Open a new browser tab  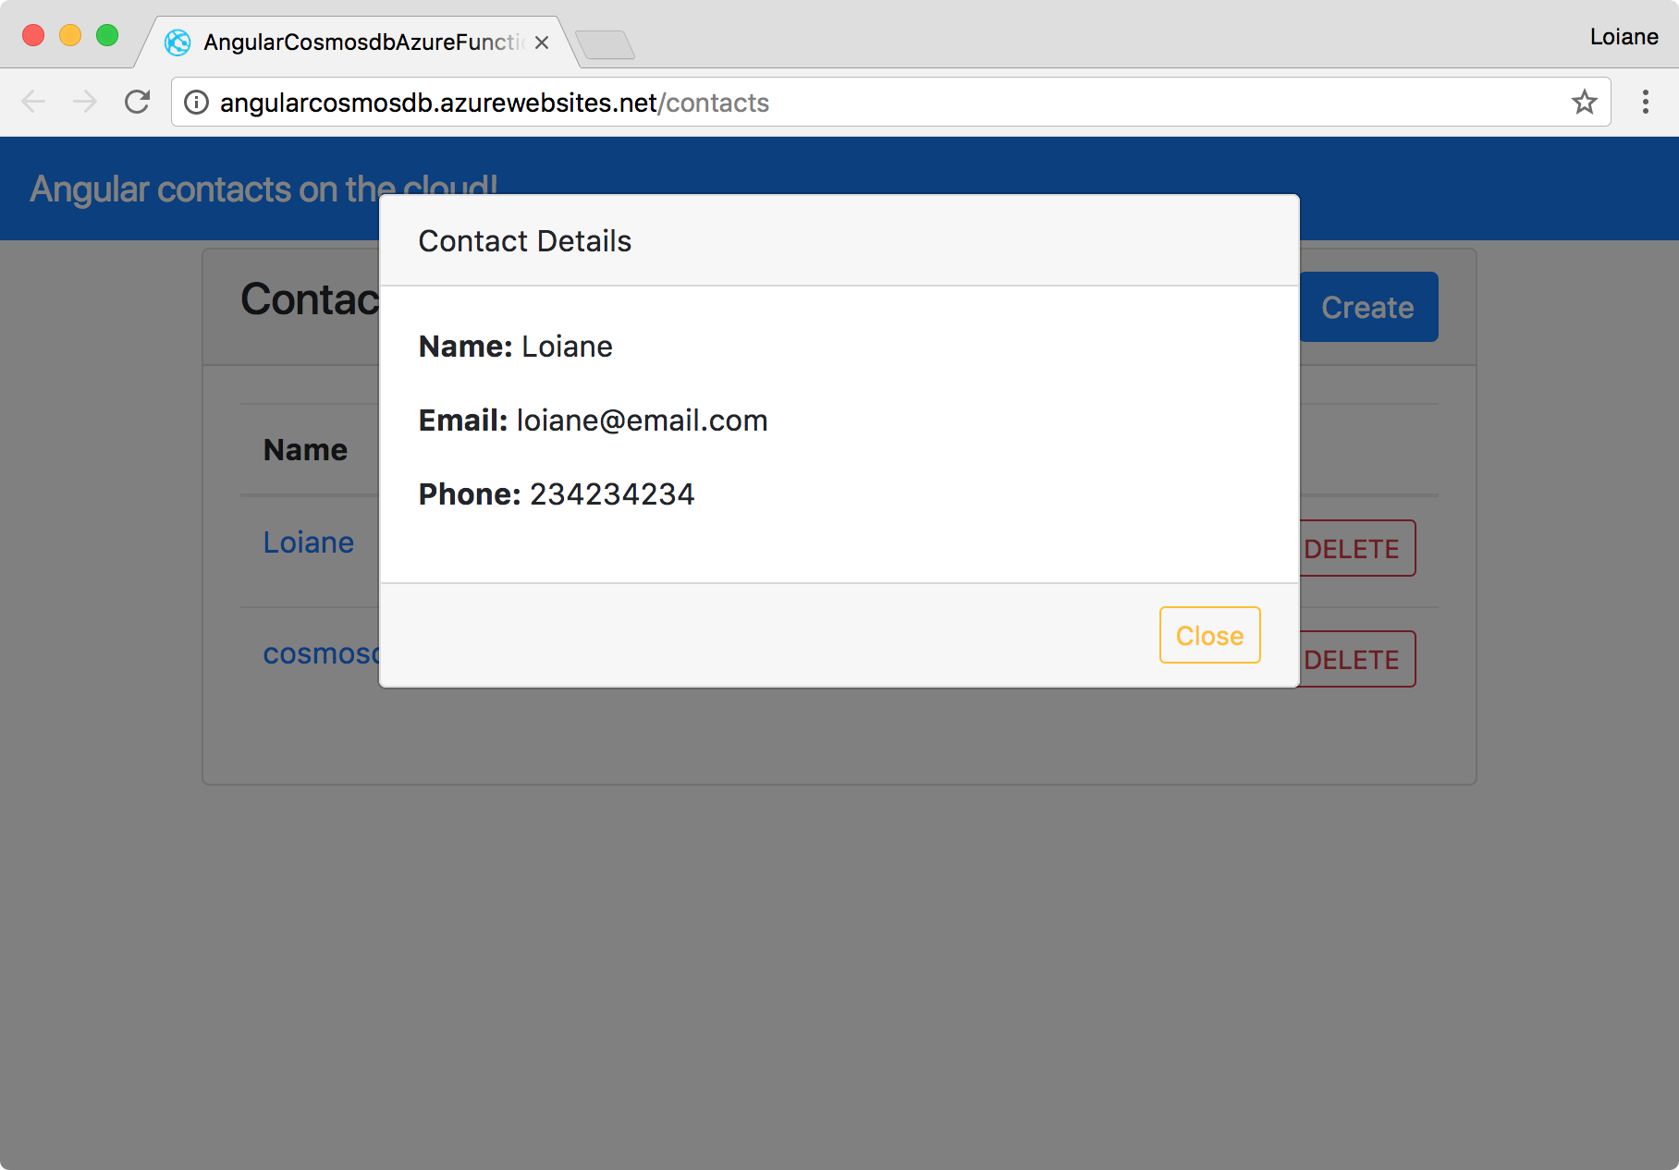click(605, 44)
